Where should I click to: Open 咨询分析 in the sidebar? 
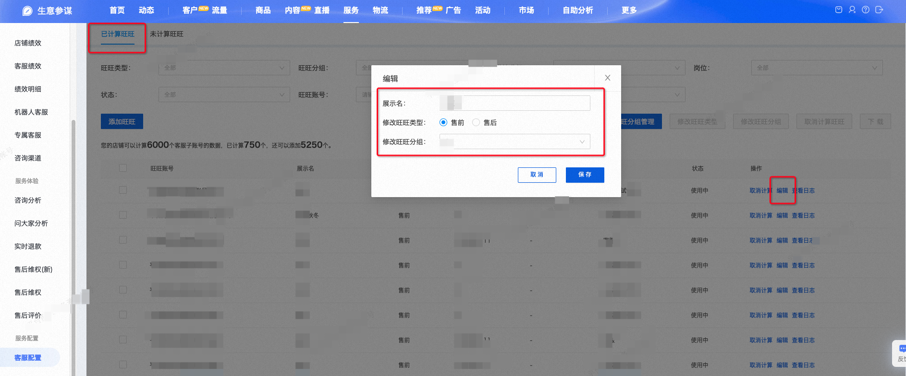[x=28, y=200]
